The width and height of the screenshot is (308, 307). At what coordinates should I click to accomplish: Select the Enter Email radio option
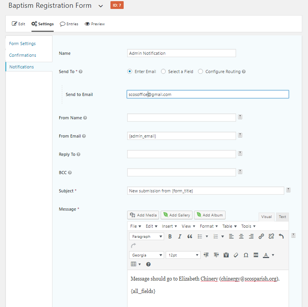(130, 72)
